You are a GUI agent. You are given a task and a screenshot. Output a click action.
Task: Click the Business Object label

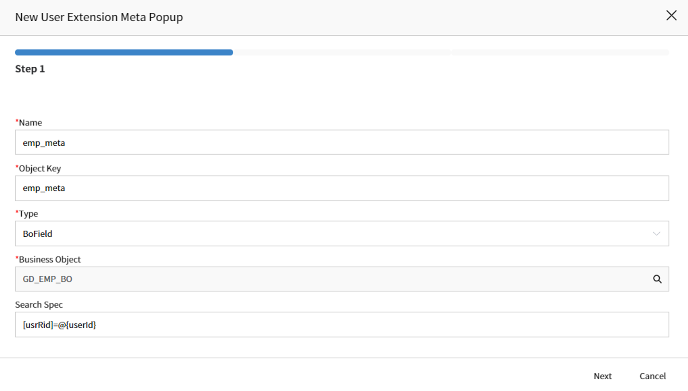tap(48, 259)
